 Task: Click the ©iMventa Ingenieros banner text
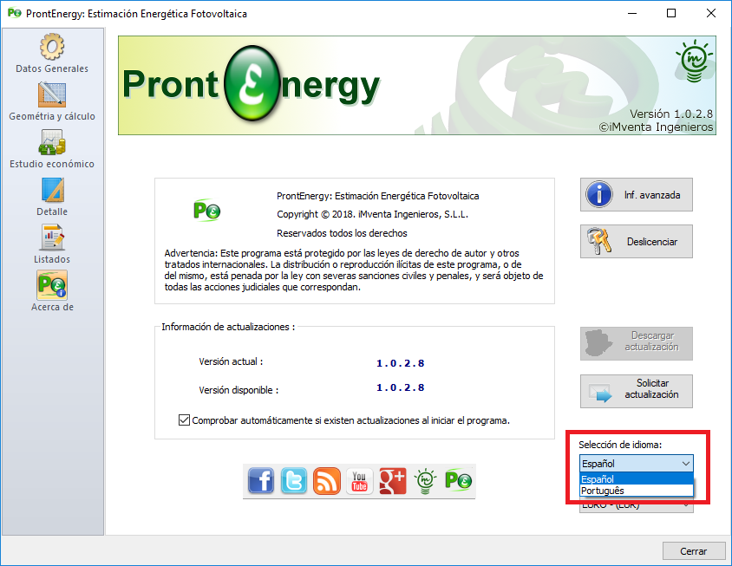656,127
